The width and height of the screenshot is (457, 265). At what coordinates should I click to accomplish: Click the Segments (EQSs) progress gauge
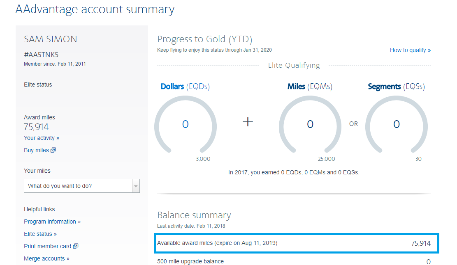(x=397, y=124)
